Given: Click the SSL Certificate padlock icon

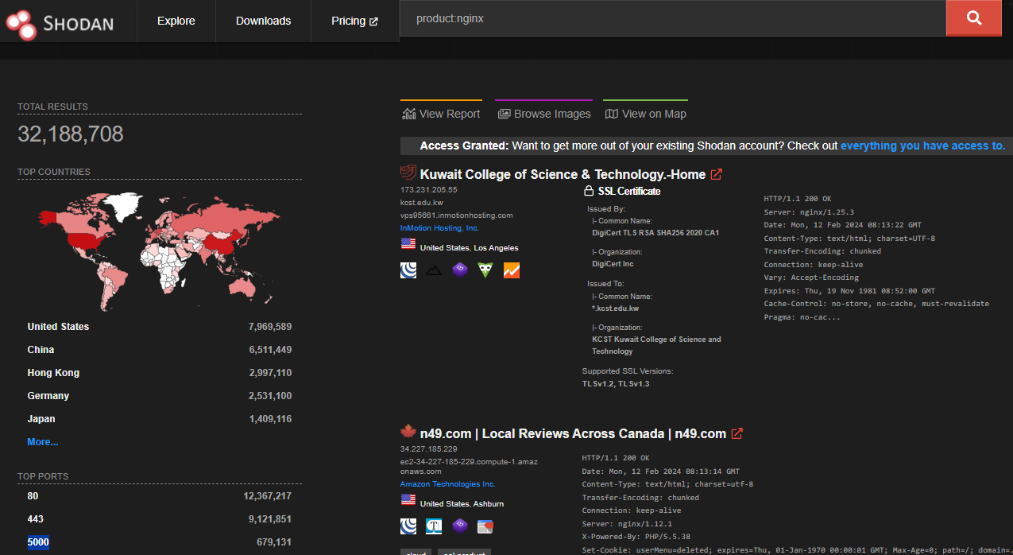Looking at the screenshot, I should pos(589,191).
